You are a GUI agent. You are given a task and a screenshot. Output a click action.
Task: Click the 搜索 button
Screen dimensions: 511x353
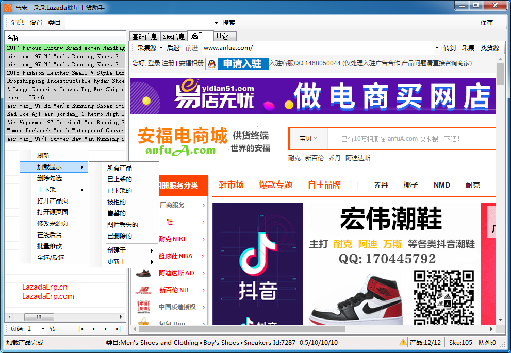point(229,23)
